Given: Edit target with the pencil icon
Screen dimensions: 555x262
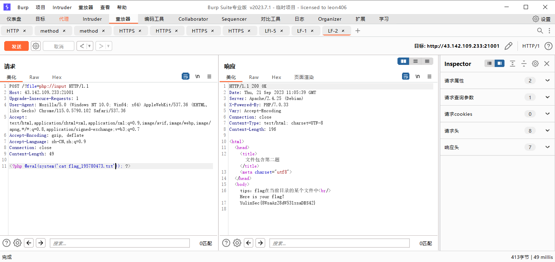Looking at the screenshot, I should (x=508, y=46).
